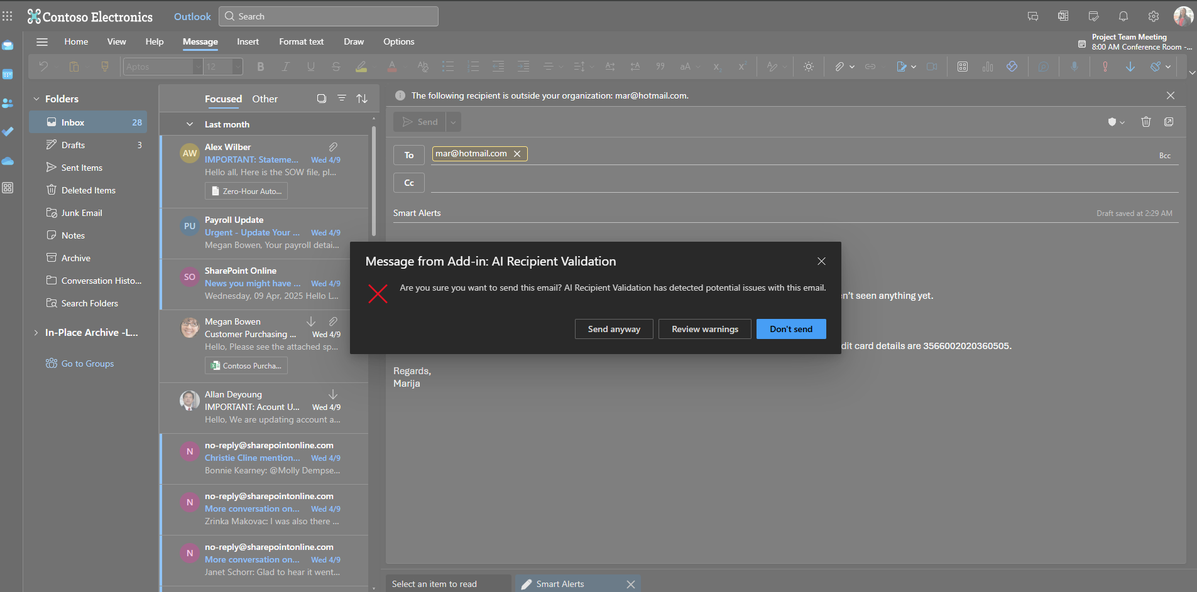
Task: Switch to the View ribbon tab
Action: (116, 42)
